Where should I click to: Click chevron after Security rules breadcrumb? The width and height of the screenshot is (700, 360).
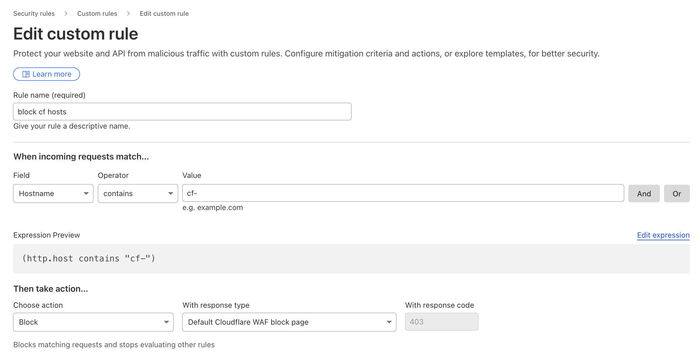(x=66, y=14)
